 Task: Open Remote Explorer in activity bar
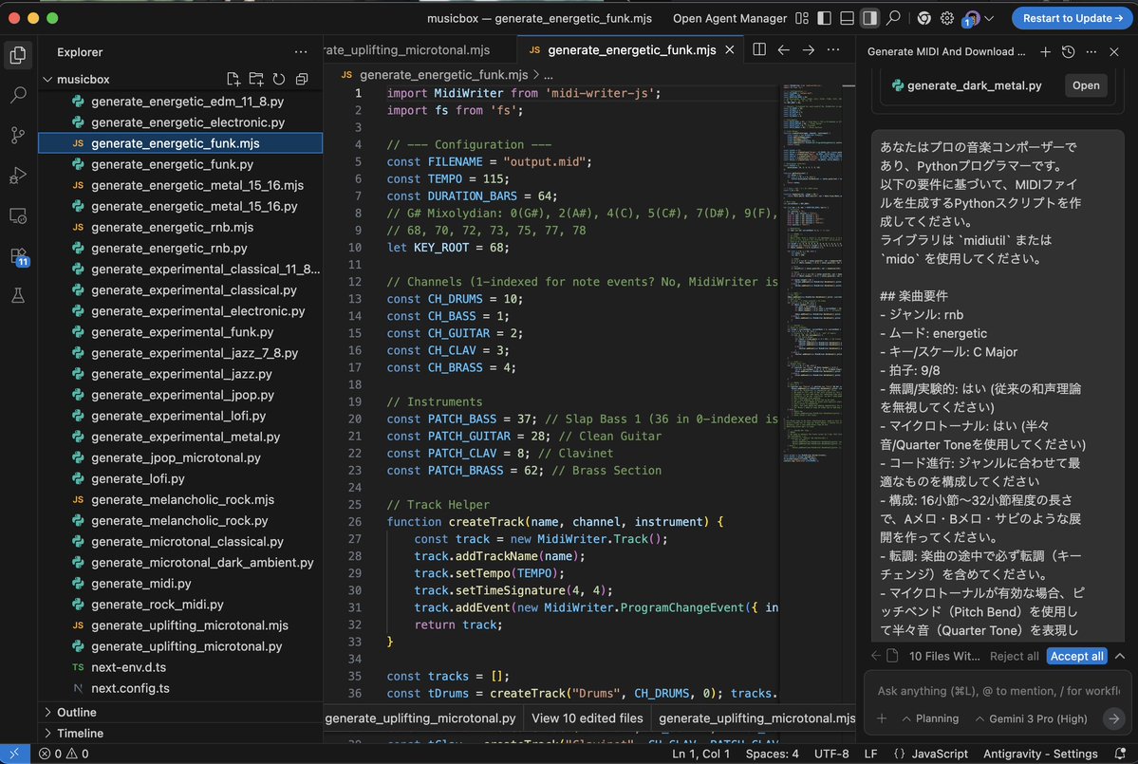(x=18, y=215)
